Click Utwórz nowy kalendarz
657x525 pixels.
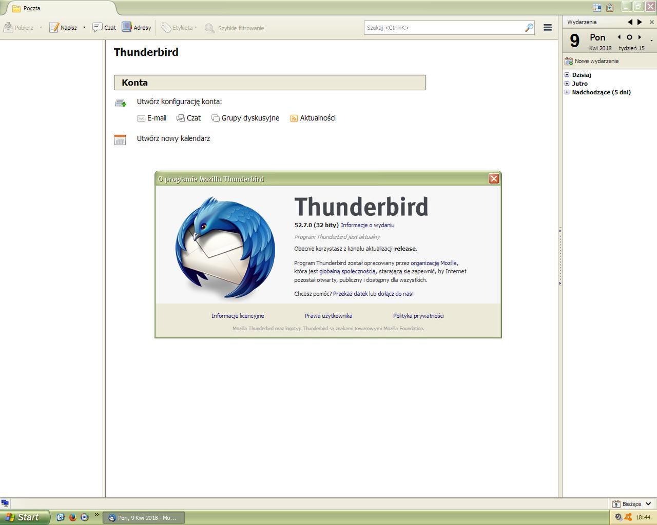(173, 138)
